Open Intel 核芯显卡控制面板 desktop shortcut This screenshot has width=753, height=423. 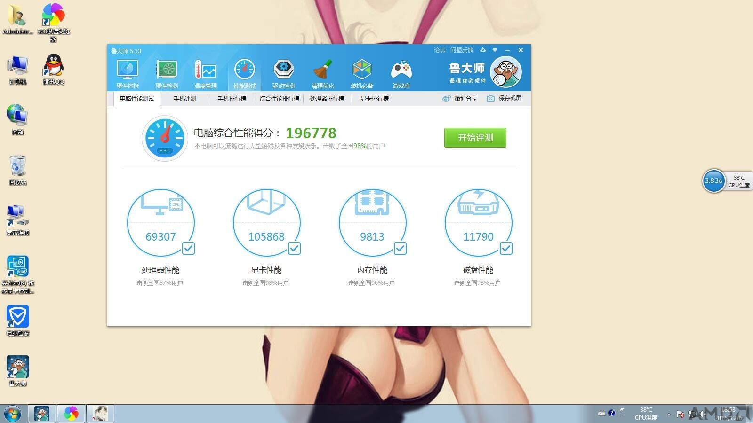pos(18,274)
